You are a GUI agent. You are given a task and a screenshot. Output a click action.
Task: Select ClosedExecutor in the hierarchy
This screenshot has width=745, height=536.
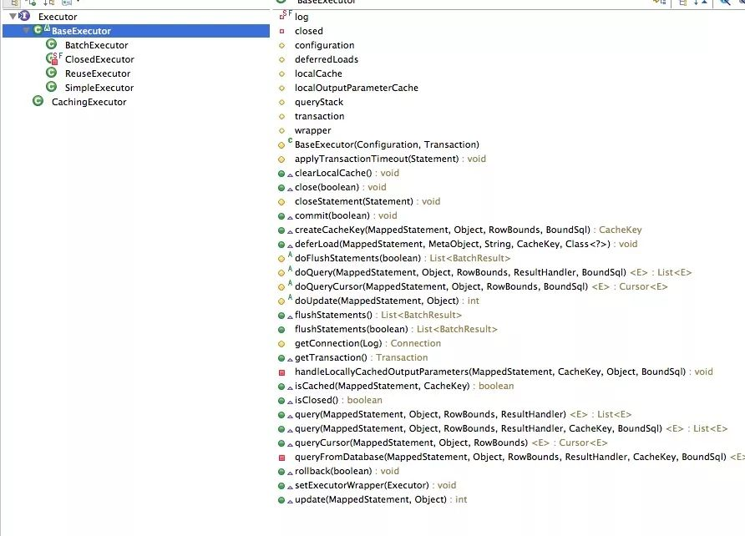(99, 59)
